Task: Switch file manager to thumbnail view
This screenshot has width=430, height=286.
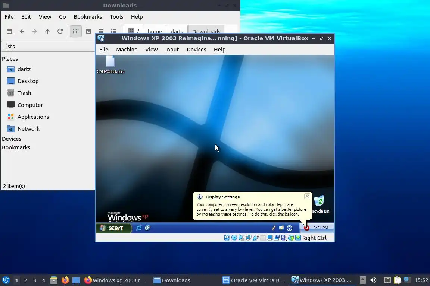Action: 88,31
